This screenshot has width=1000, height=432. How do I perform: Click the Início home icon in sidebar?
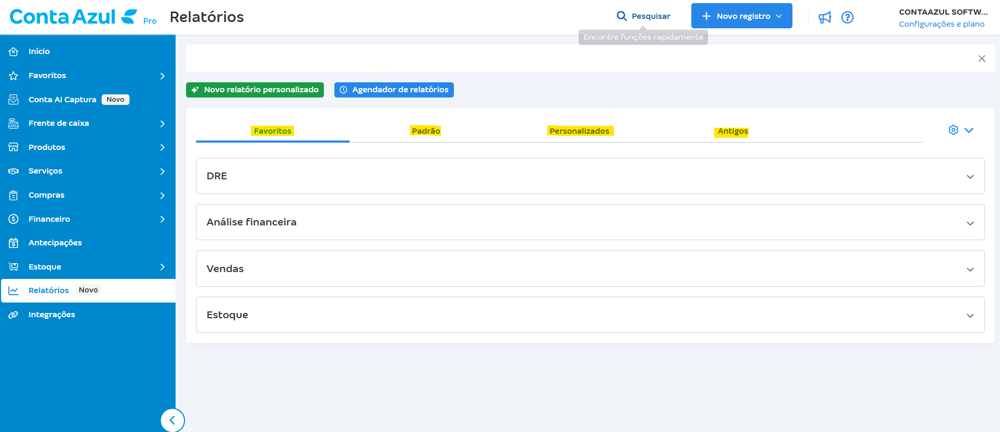14,51
